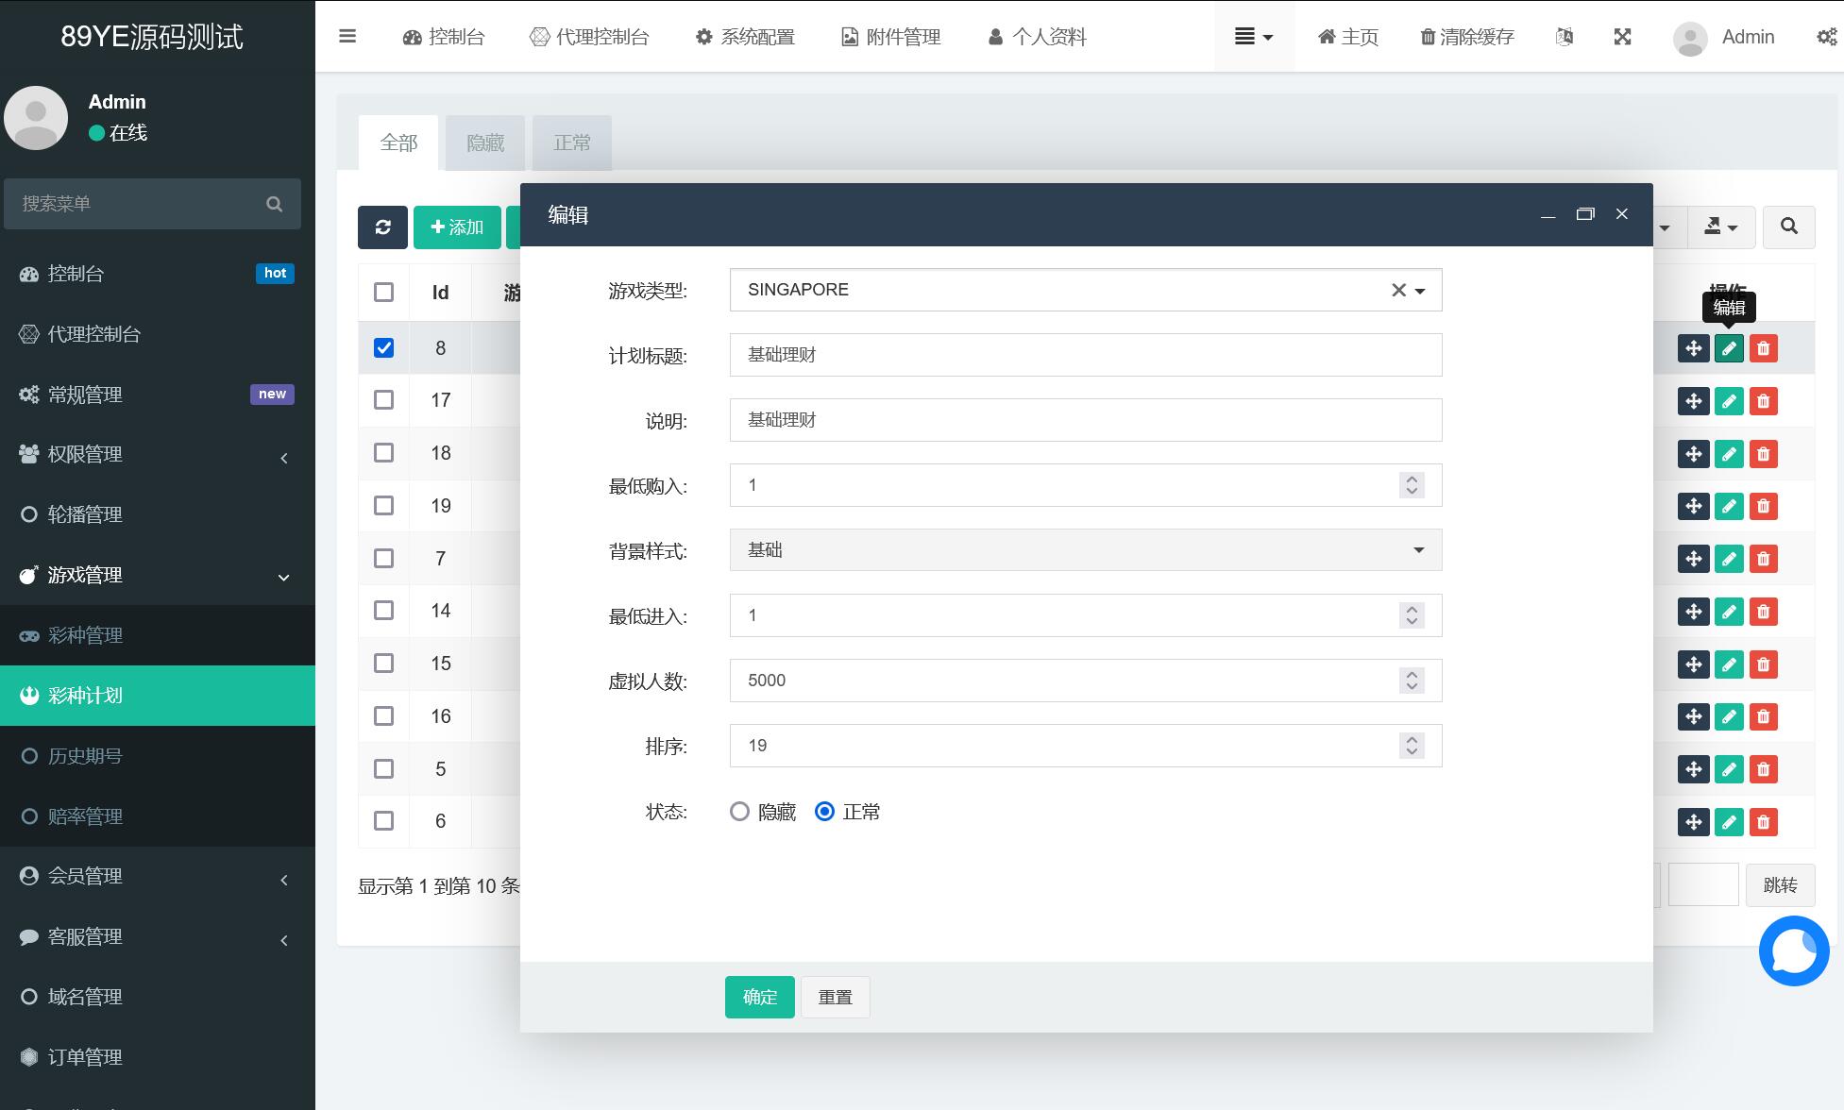Uncheck the checkbox for row 8
1844x1110 pixels.
[383, 348]
